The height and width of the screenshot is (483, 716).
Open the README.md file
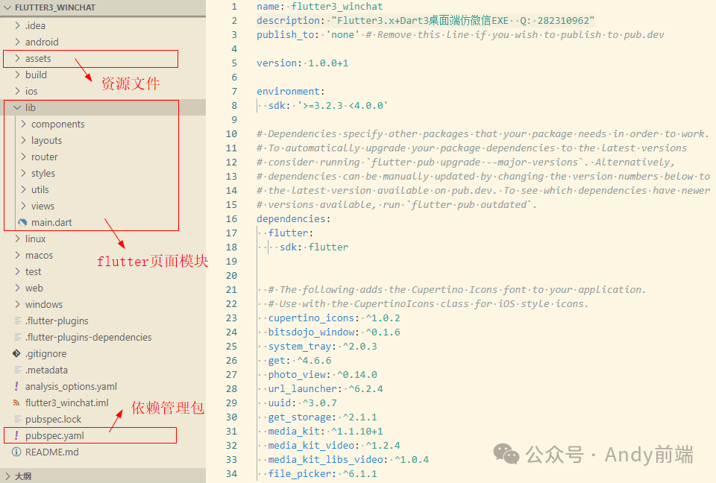[x=52, y=452]
